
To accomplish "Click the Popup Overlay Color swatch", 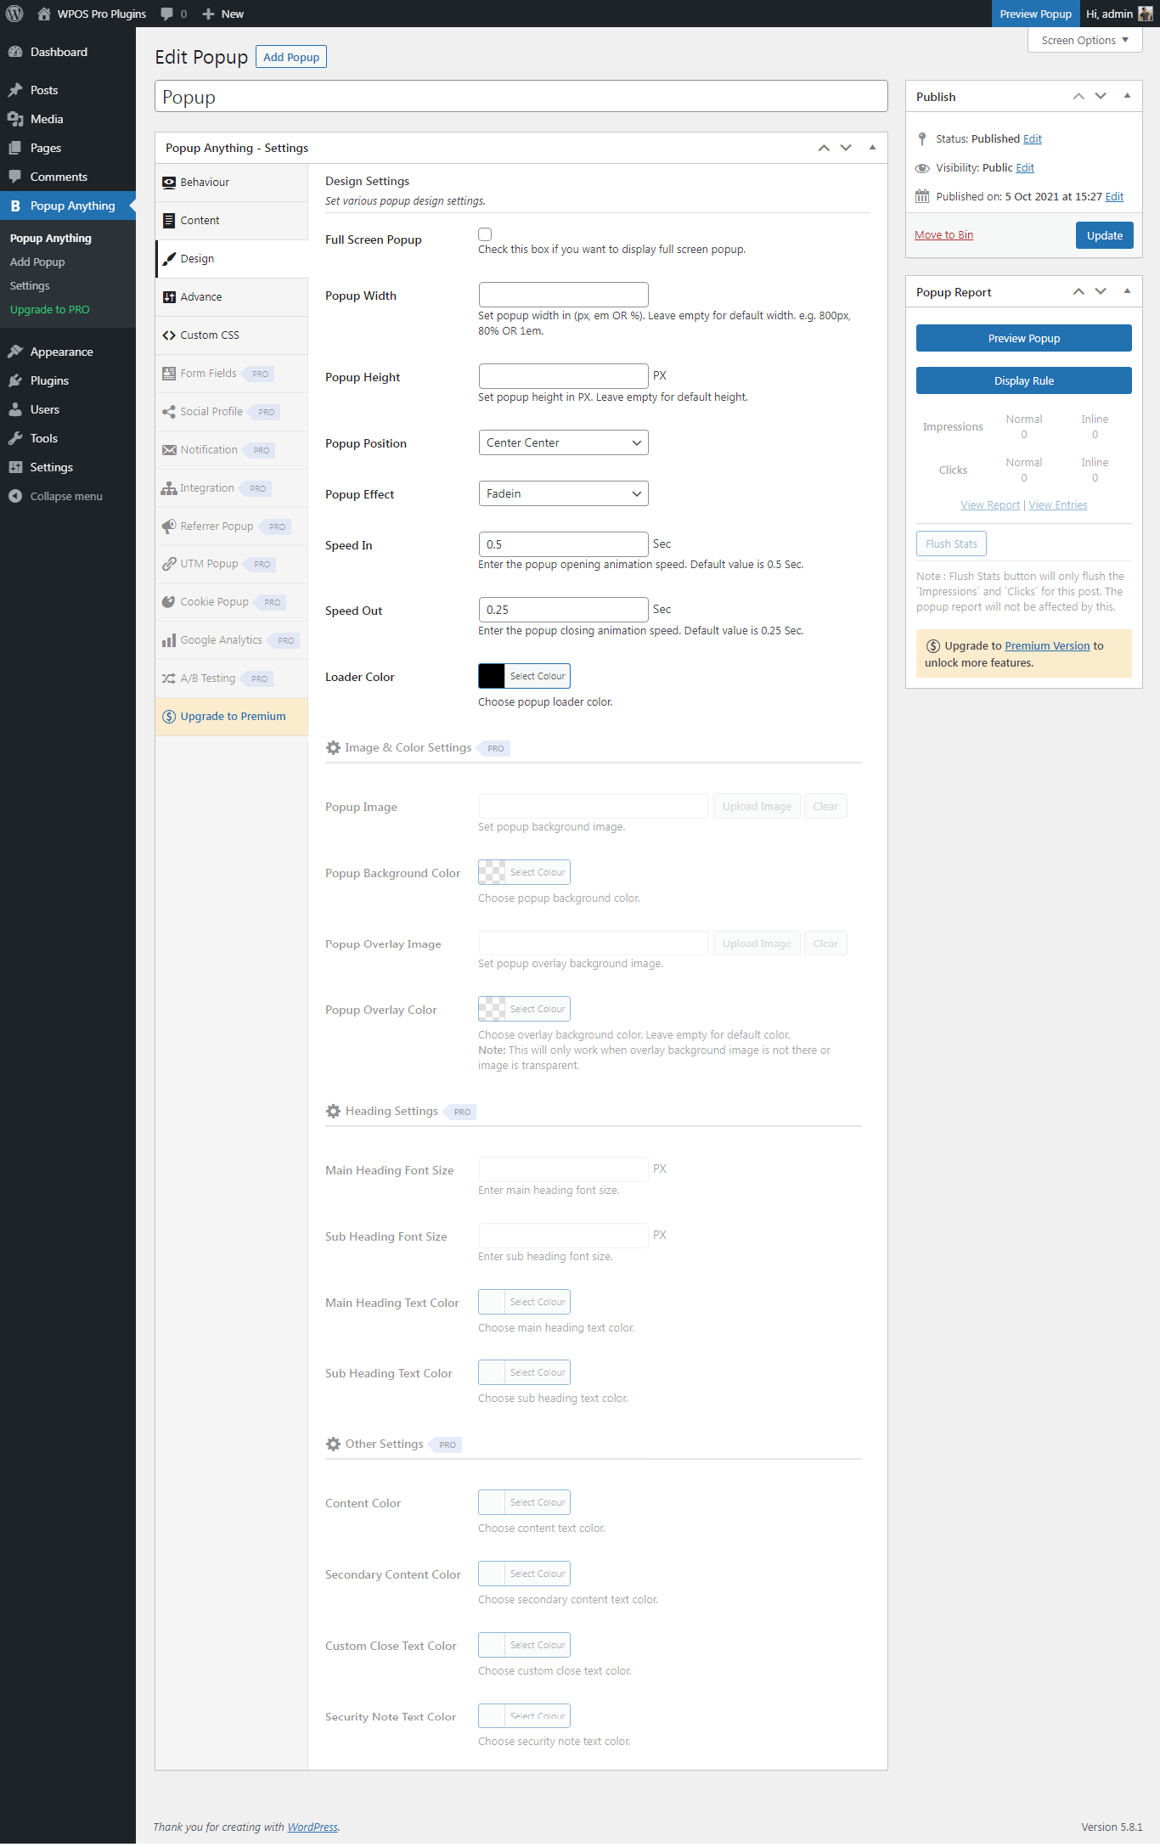I will pyautogui.click(x=492, y=1009).
